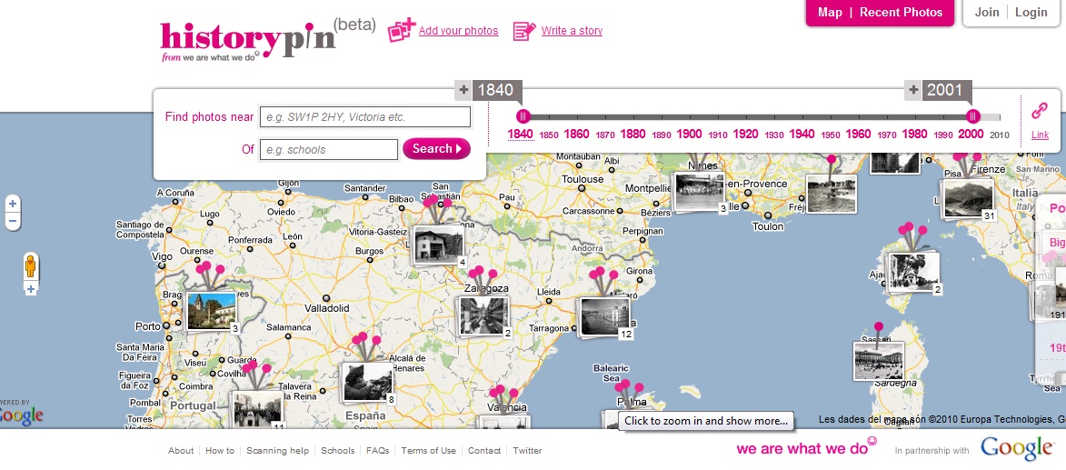Screen dimensions: 1066x470
Task: Click the Join link
Action: click(987, 12)
